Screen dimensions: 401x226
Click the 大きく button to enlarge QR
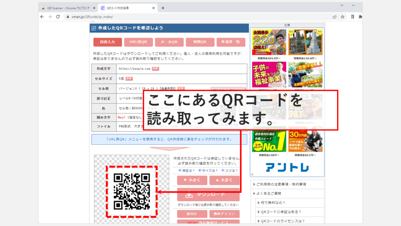(x=224, y=180)
